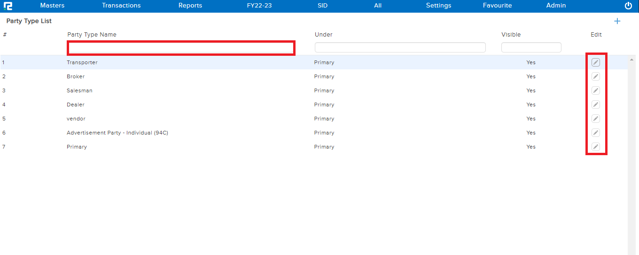Expand the All branch selector
This screenshot has height=255, width=639.
pos(378,6)
